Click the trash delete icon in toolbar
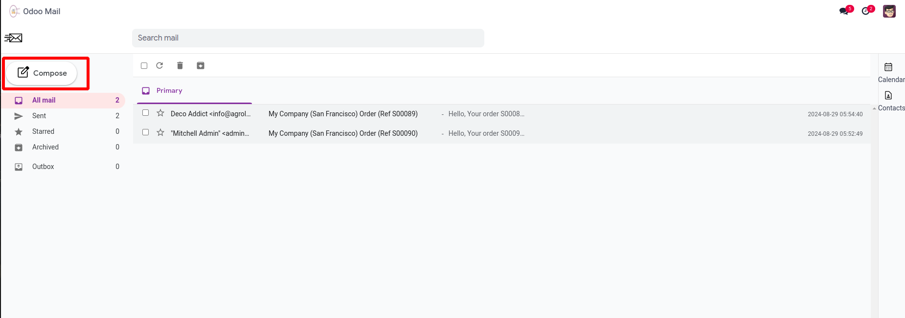Image resolution: width=905 pixels, height=318 pixels. pyautogui.click(x=180, y=65)
